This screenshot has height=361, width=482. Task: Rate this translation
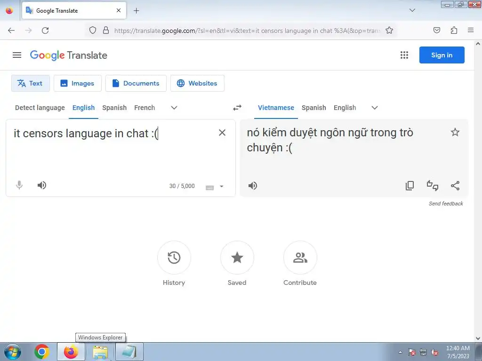(432, 186)
